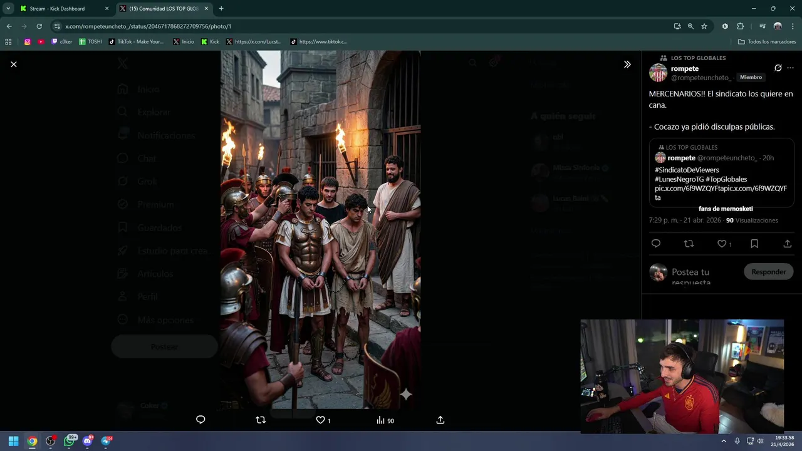Open the three-dot more menu on the tweet
Screen dimensions: 802x451
point(791,68)
